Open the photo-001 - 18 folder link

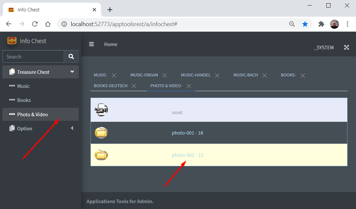click(x=187, y=133)
